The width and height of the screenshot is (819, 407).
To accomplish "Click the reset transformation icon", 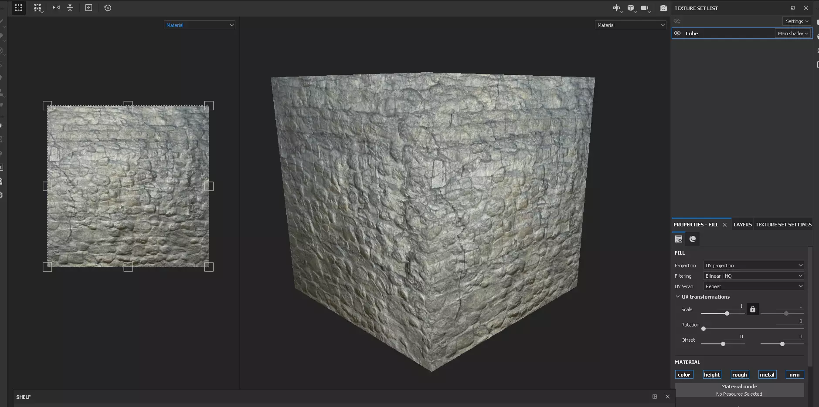I will (x=108, y=8).
